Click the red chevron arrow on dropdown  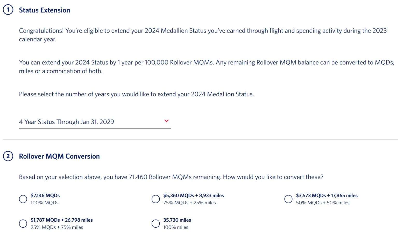(167, 121)
